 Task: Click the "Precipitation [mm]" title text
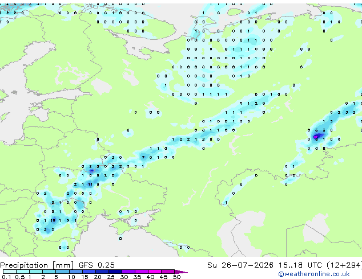(37, 265)
